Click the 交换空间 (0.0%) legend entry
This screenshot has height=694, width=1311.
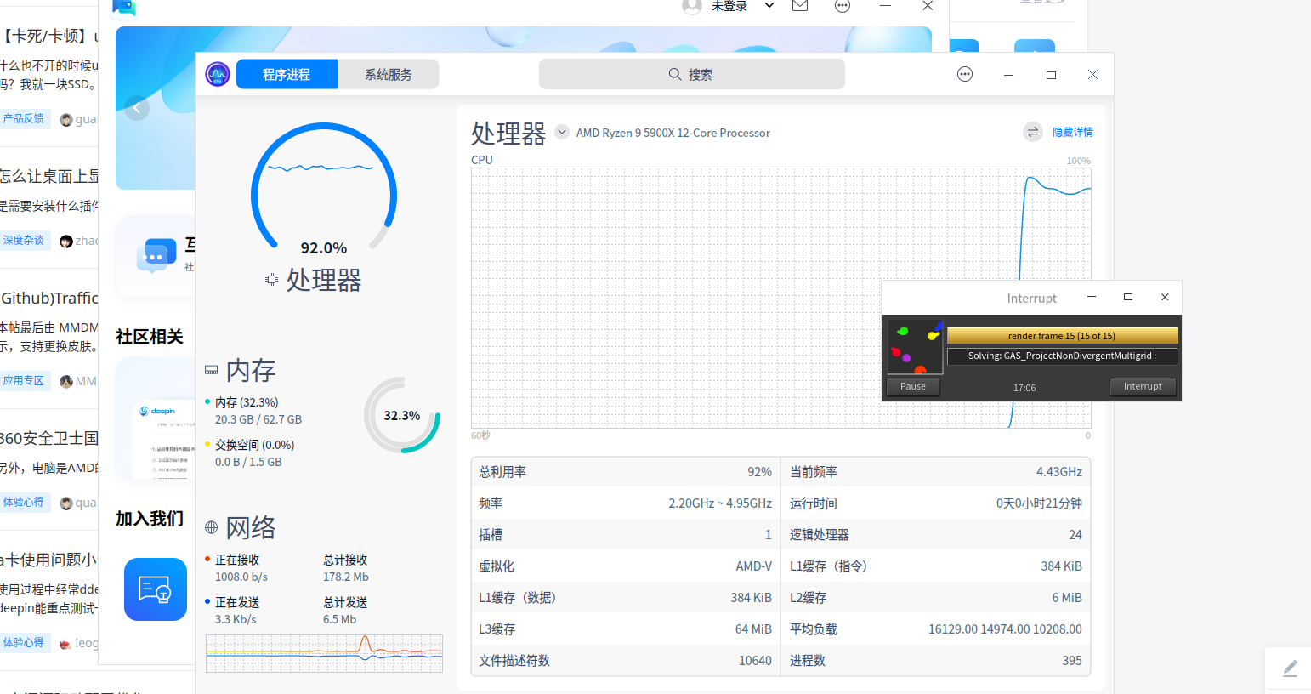tap(254, 445)
